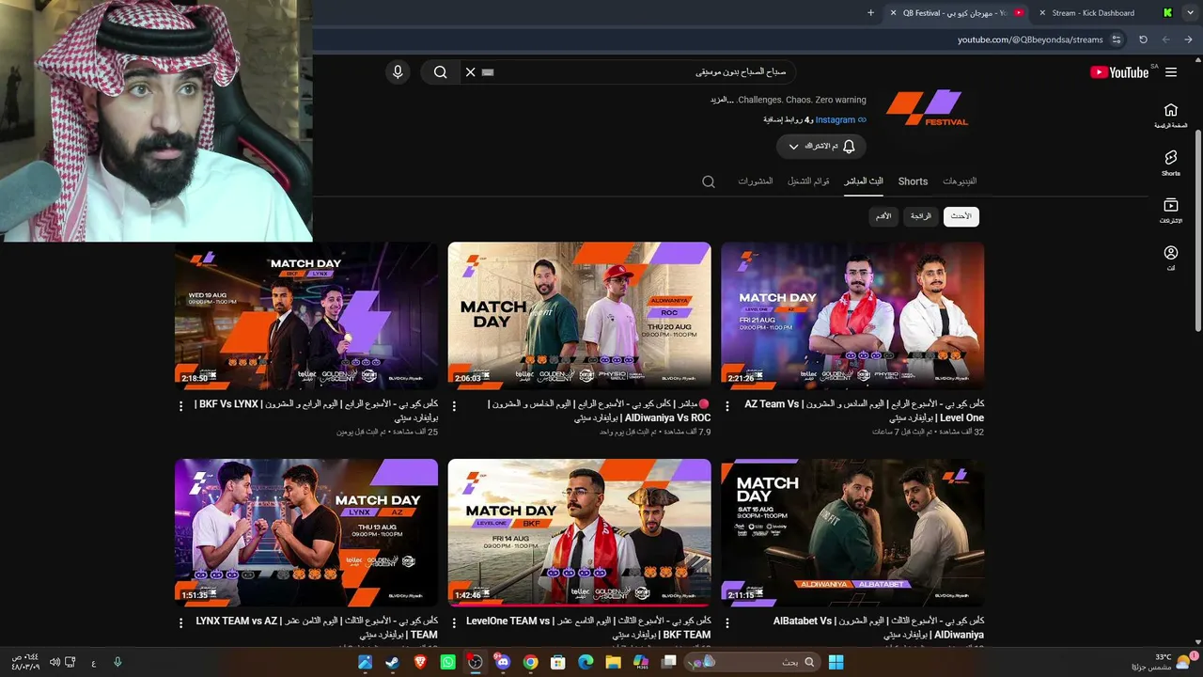Close the Stream - Kick Dashboard tab
The height and width of the screenshot is (677, 1203).
pyautogui.click(x=1041, y=13)
